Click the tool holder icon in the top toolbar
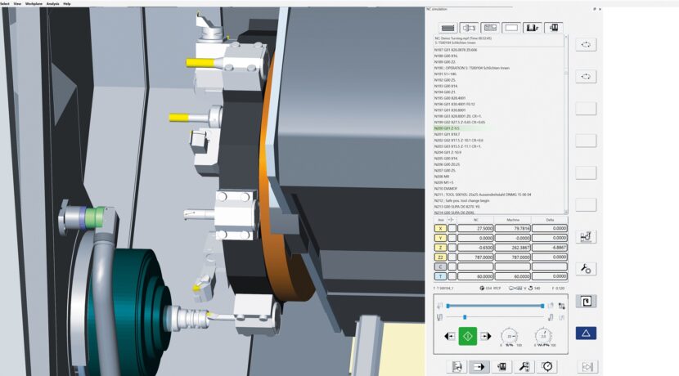 pos(533,28)
